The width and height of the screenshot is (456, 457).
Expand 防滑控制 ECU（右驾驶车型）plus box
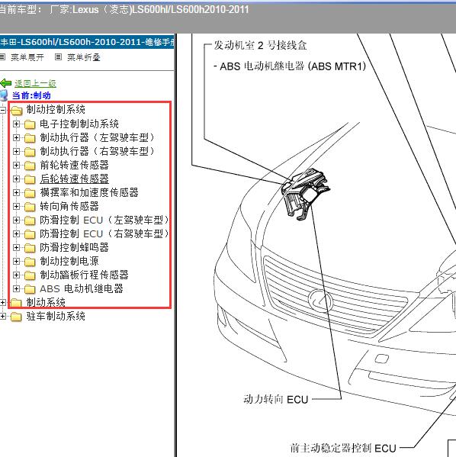[16, 233]
